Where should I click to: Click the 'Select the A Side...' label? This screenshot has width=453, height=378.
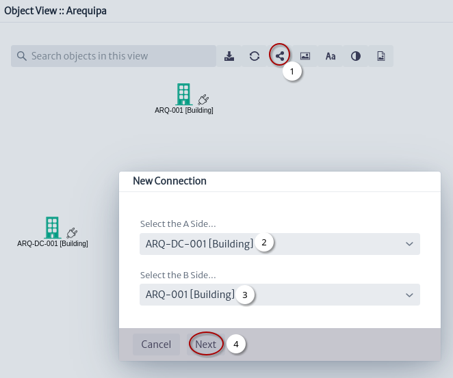click(x=178, y=224)
